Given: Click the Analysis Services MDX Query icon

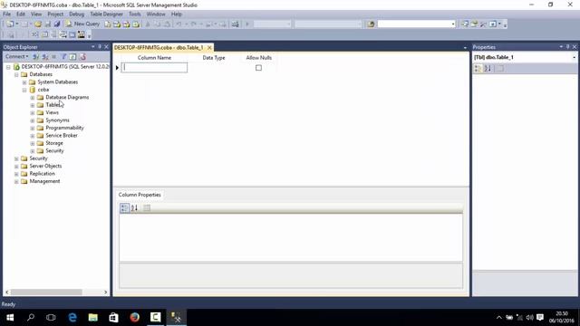Looking at the screenshot, I should coord(117,24).
